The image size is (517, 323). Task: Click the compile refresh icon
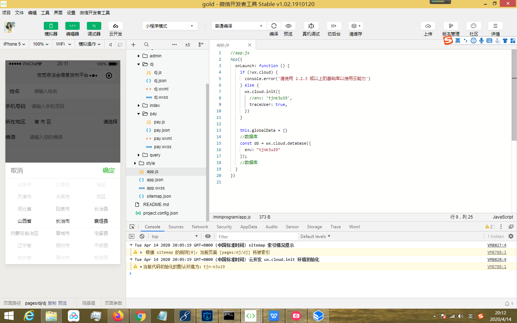(274, 26)
